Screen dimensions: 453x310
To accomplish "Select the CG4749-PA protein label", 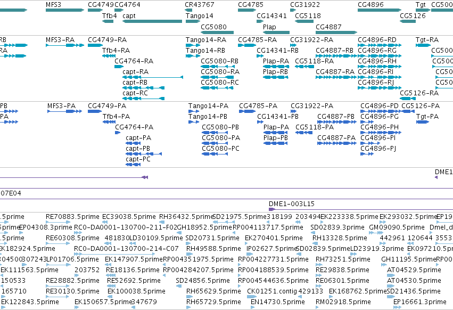I will [x=107, y=106].
